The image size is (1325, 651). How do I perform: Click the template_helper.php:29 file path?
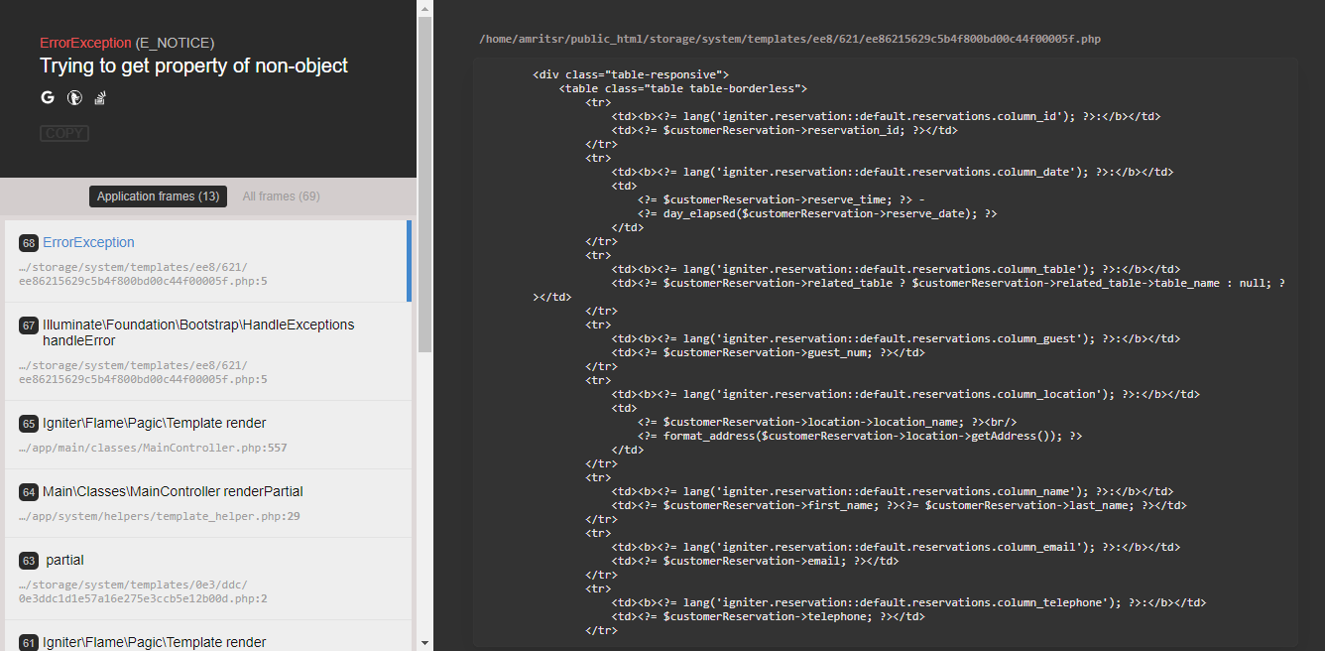pyautogui.click(x=162, y=516)
